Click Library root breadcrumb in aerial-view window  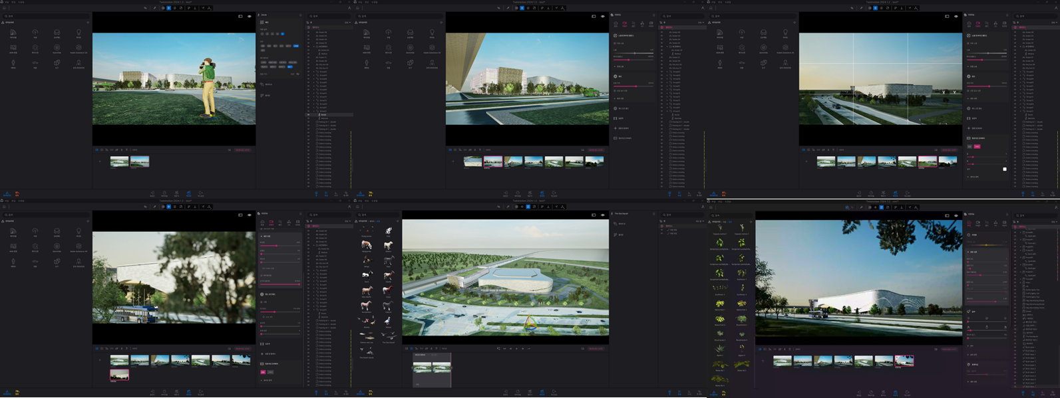tap(363, 221)
